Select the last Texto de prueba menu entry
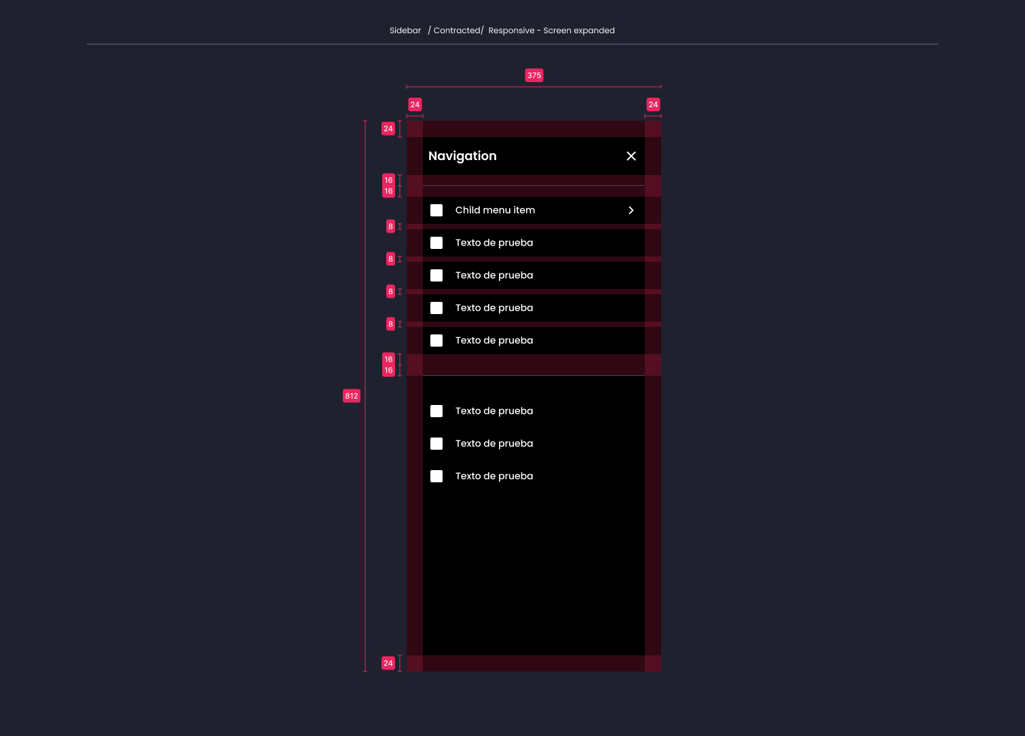 pos(534,476)
